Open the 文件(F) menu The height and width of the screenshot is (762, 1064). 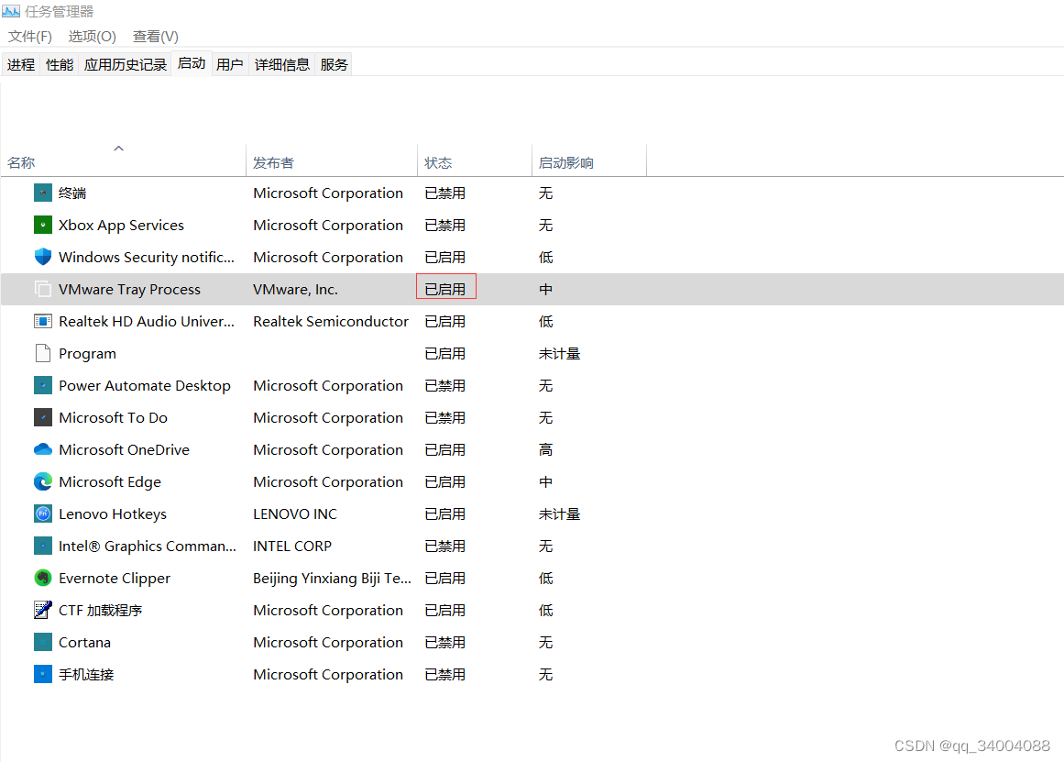point(30,37)
